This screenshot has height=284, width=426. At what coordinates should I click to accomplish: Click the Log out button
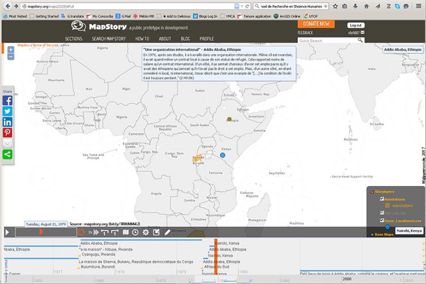[356, 25]
